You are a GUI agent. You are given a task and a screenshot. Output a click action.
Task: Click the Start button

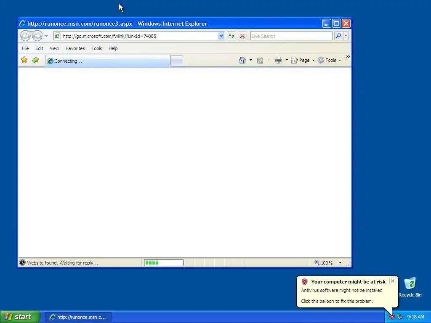(20, 317)
